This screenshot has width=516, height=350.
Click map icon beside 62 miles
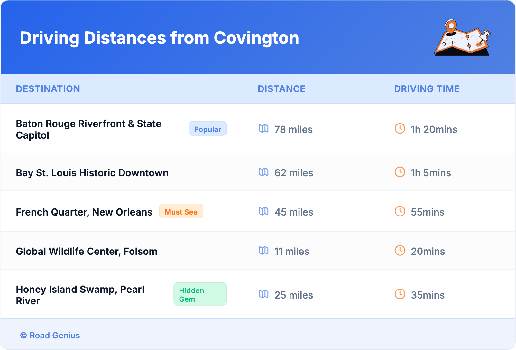[x=263, y=172]
